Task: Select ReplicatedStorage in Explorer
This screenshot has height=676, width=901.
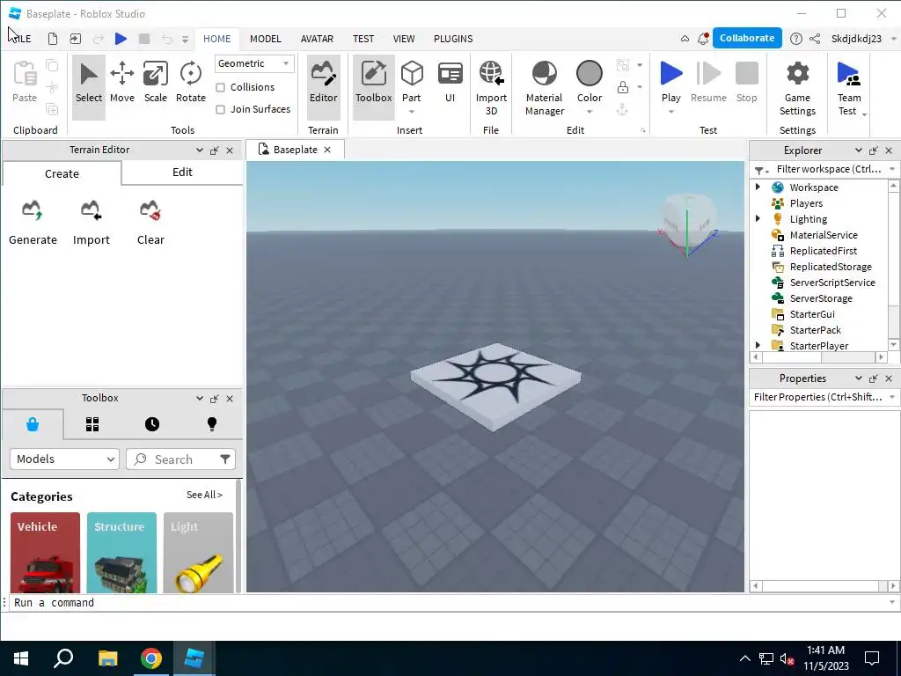Action: [830, 266]
